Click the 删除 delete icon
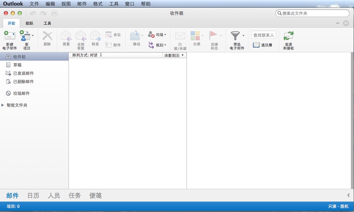 [x=47, y=36]
